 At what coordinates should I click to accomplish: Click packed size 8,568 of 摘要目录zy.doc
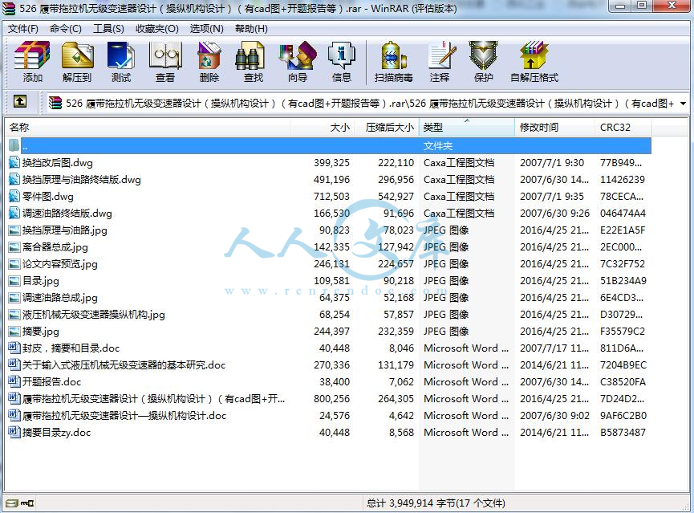tap(401, 433)
